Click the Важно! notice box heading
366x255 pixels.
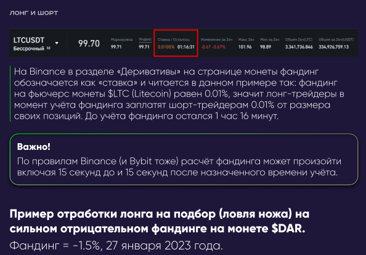coord(34,147)
